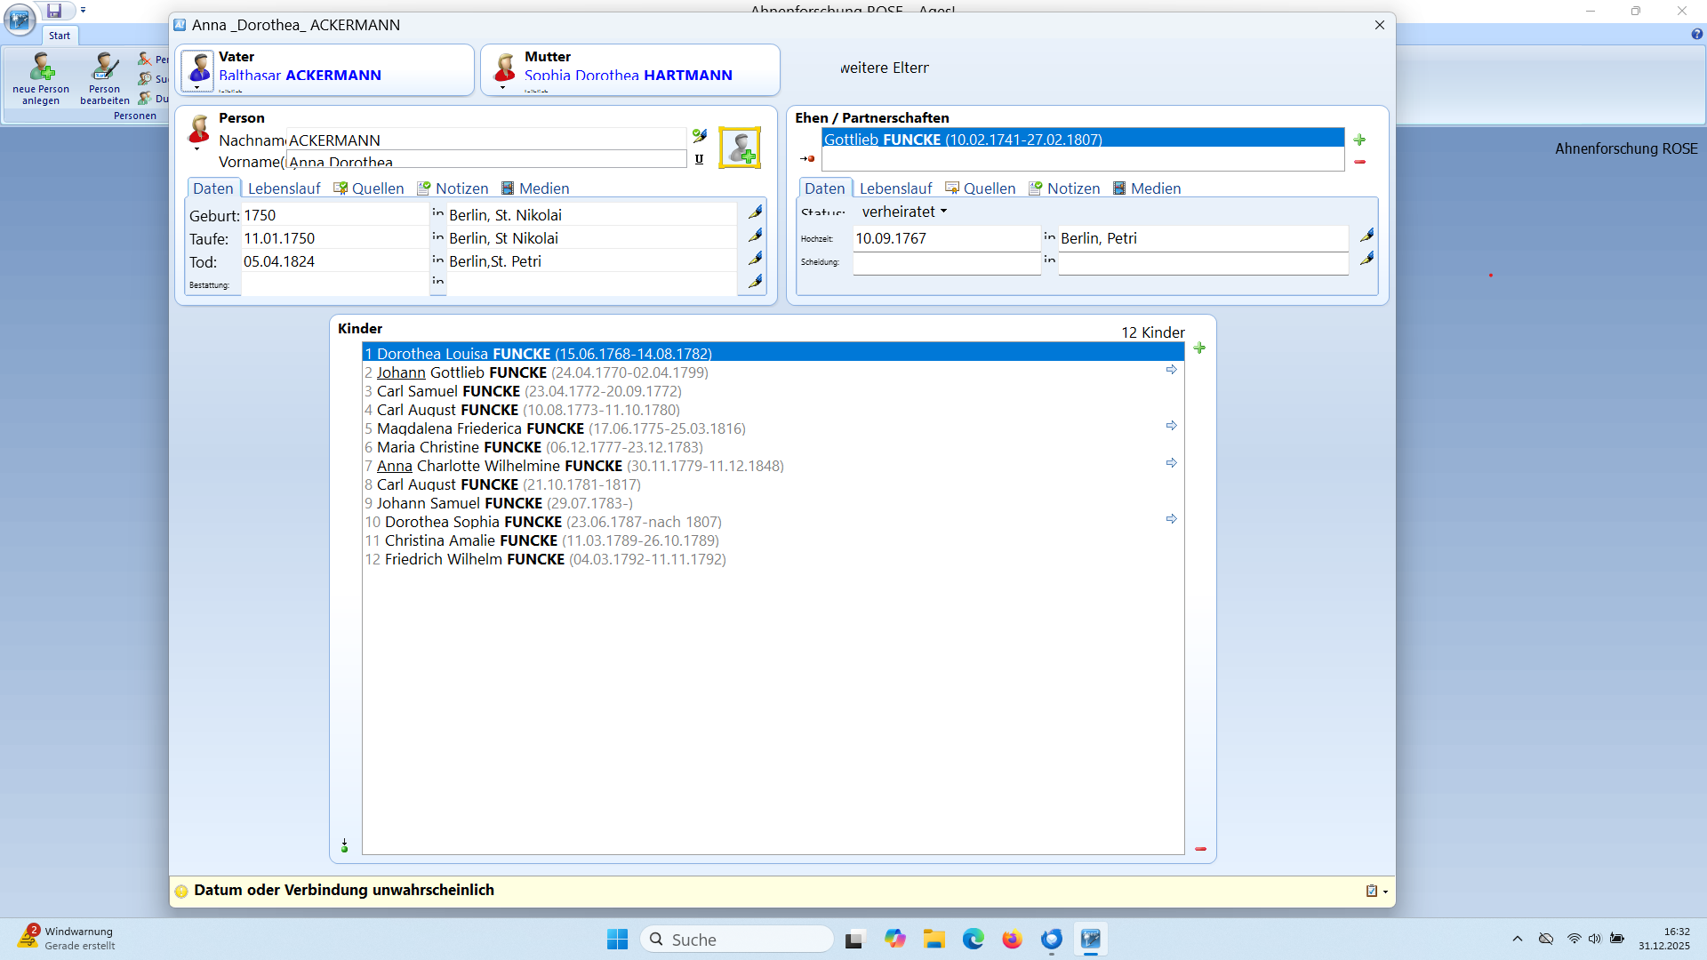Click the pen icon beside Geburt row
Screen dimensions: 1707x960
[x=755, y=212]
